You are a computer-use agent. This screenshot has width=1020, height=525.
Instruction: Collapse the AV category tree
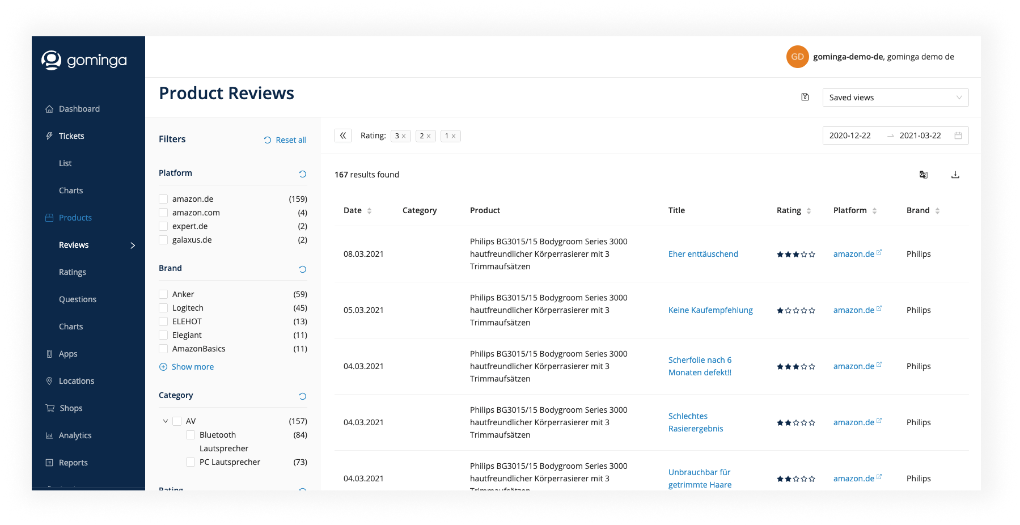(x=166, y=421)
